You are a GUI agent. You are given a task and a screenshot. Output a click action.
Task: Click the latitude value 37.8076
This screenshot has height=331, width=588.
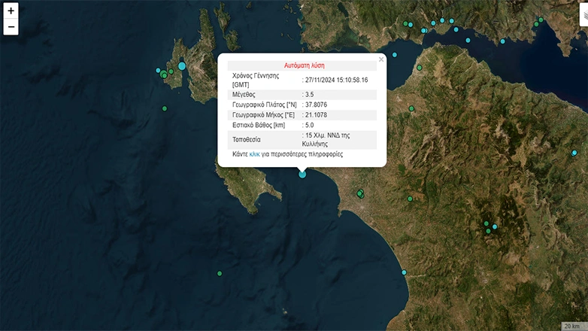(x=316, y=105)
